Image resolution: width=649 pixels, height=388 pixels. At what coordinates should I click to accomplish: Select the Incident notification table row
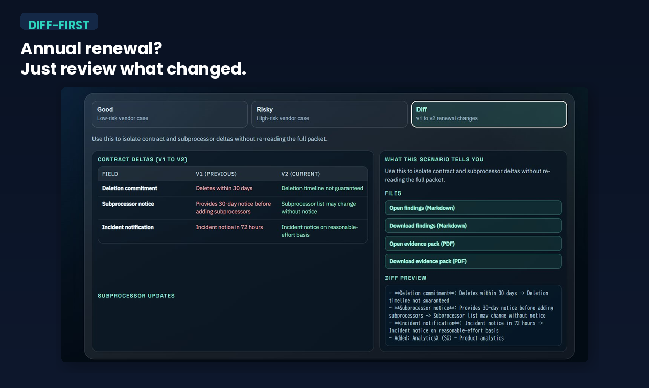233,231
